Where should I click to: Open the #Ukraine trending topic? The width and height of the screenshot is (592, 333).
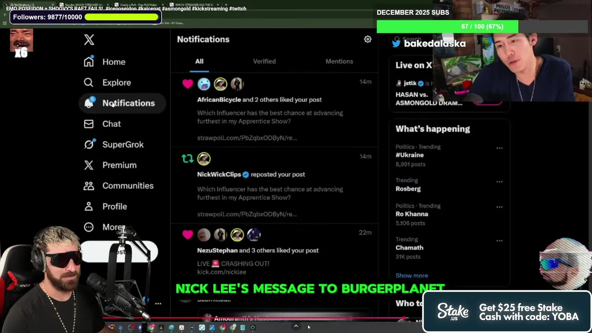tap(409, 155)
